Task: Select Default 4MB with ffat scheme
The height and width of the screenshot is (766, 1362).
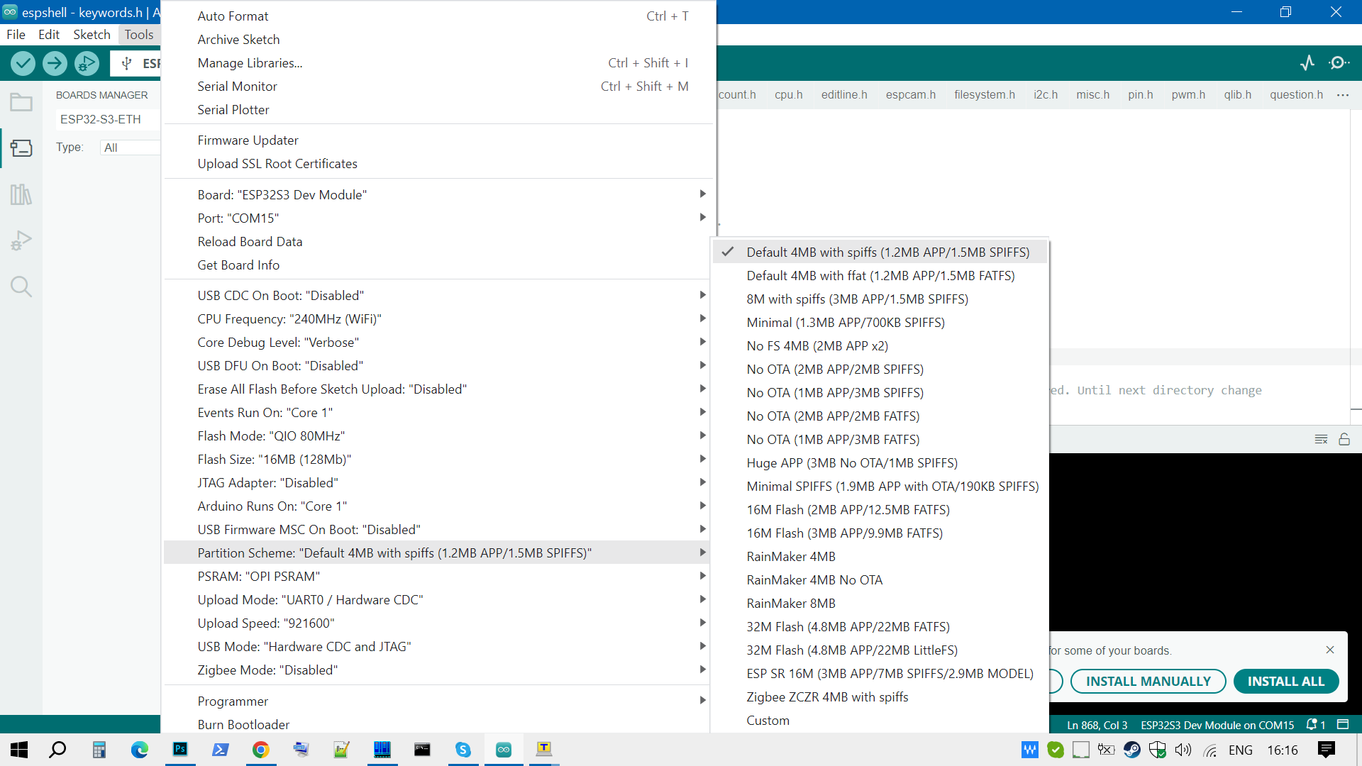Action: 880,276
